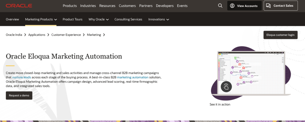Image resolution: width=305 pixels, height=122 pixels.
Task: Open the View Accounts button
Action: (245, 6)
